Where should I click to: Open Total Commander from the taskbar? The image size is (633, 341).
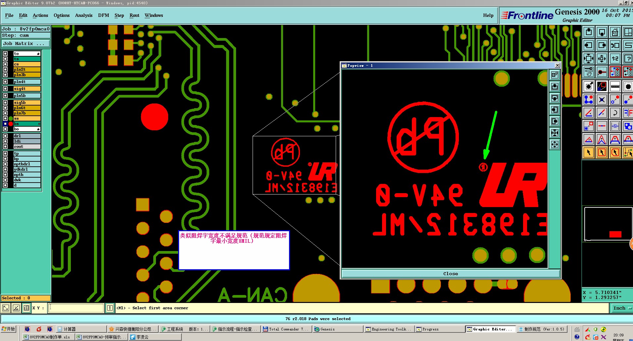click(286, 329)
